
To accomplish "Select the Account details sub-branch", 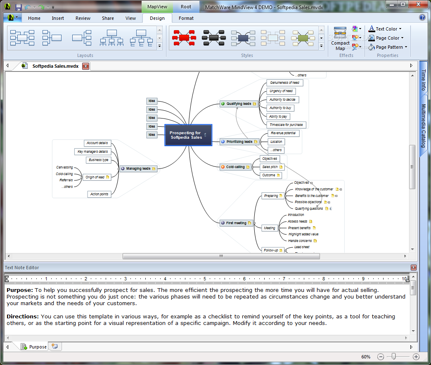I will (x=97, y=143).
